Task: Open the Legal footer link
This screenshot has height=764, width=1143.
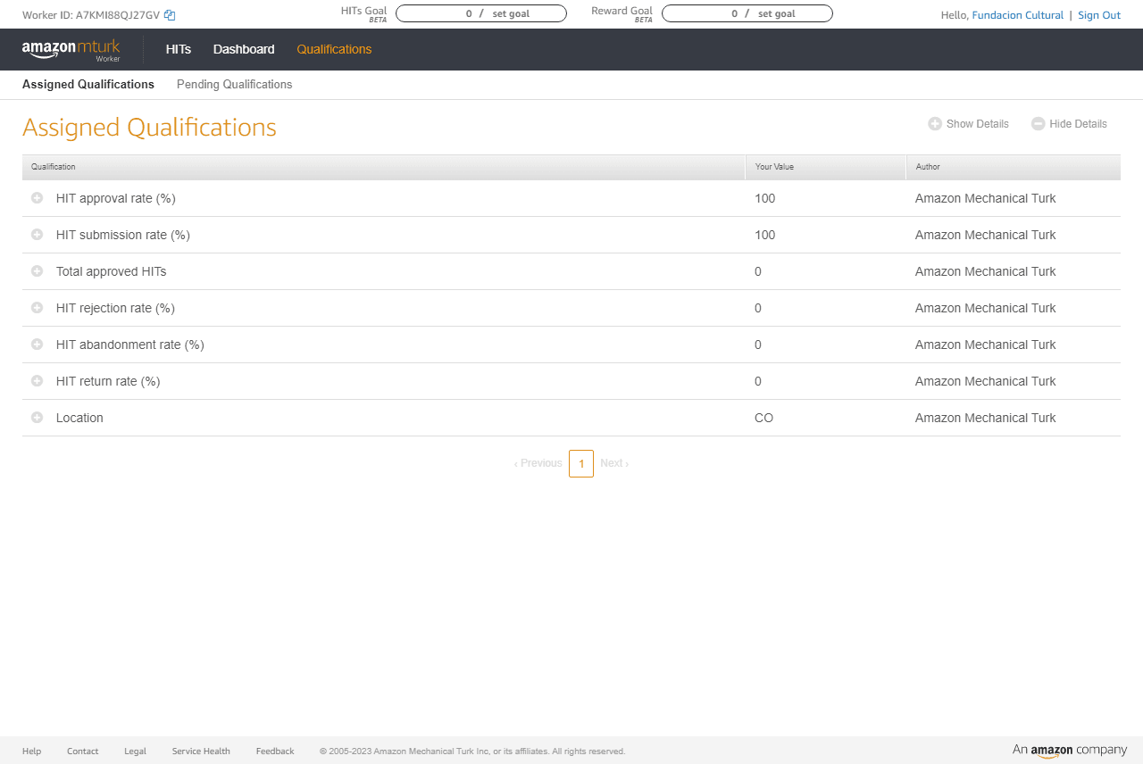Action: coord(135,752)
